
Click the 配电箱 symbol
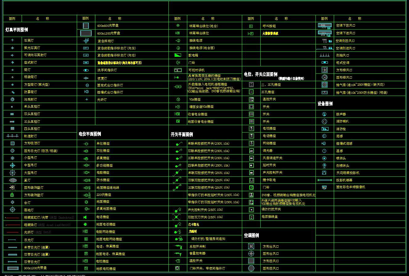pos(178,55)
